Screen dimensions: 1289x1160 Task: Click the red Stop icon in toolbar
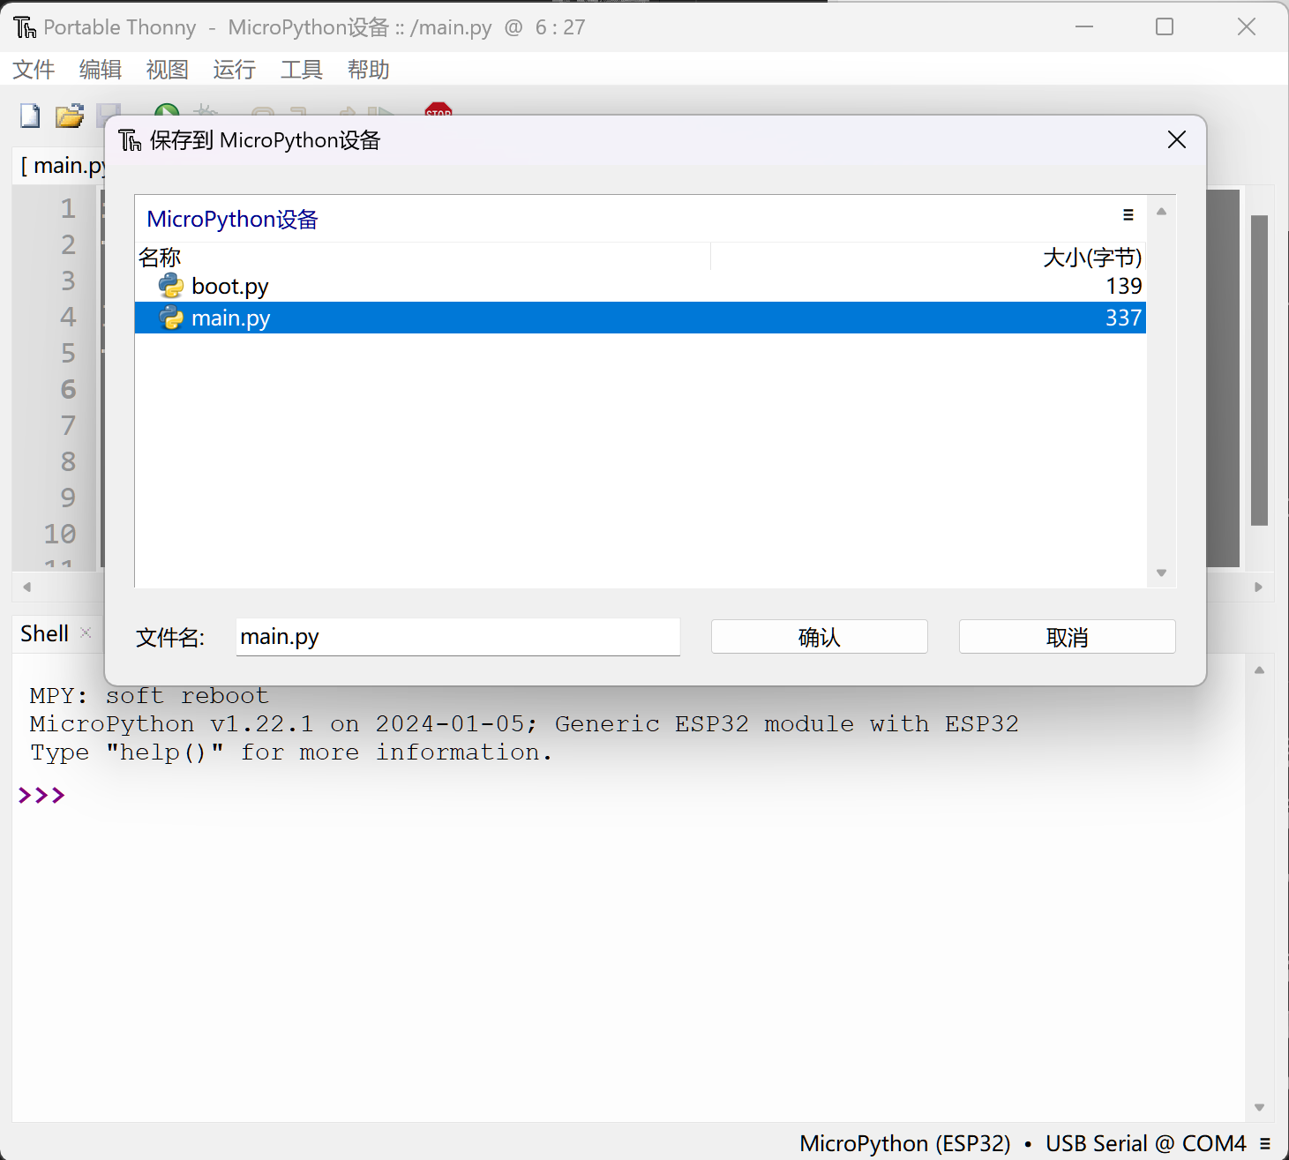[x=438, y=109]
